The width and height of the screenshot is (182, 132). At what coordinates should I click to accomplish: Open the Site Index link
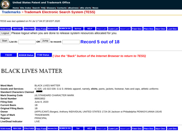coord(26,8)
